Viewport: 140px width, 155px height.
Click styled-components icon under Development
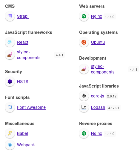84,69
